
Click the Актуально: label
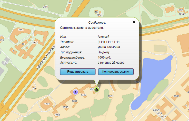click(x=68, y=63)
